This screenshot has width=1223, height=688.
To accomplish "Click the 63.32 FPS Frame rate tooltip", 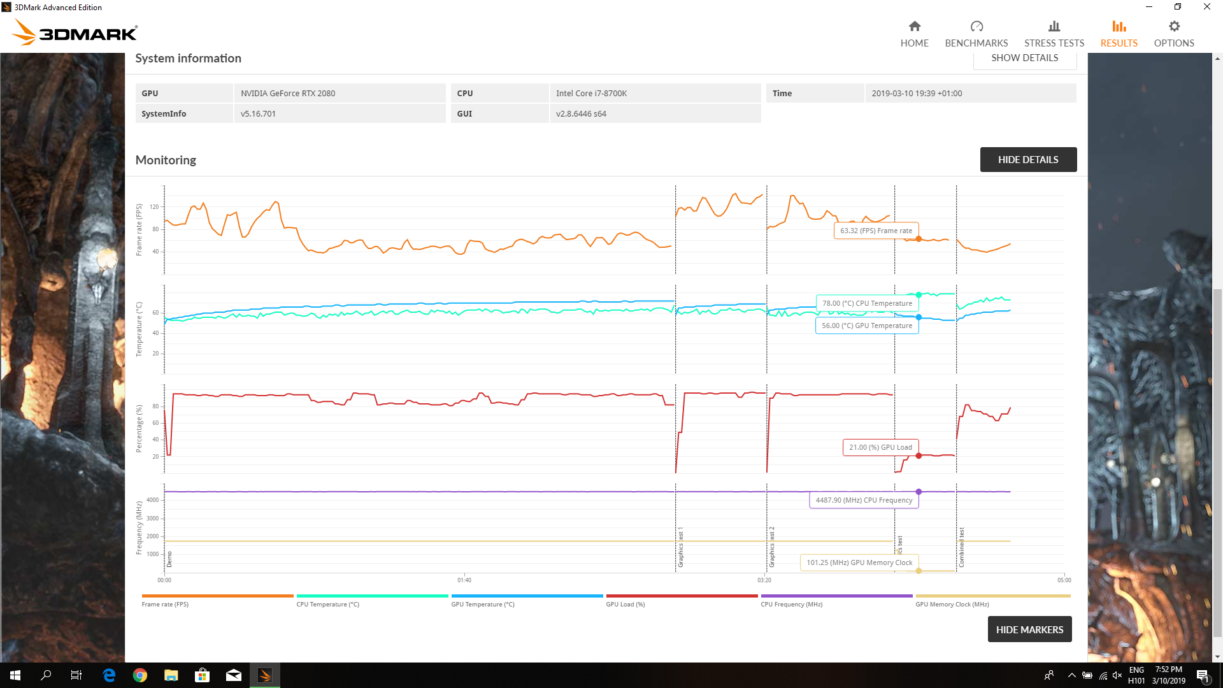I will 876,231.
